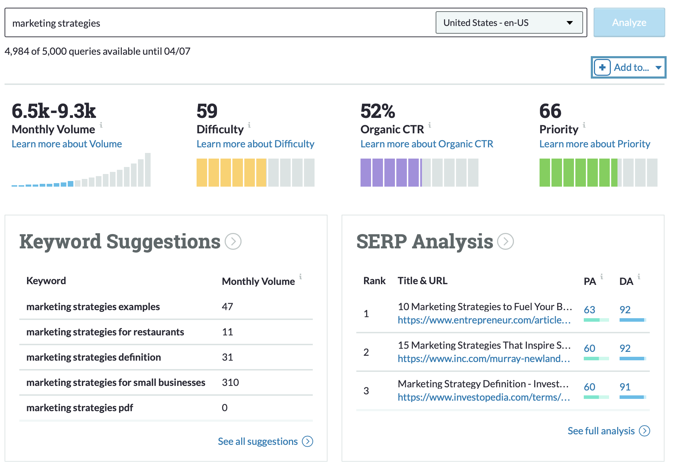Open investopedia.com terms URL
The height and width of the screenshot is (468, 674).
pyautogui.click(x=484, y=397)
